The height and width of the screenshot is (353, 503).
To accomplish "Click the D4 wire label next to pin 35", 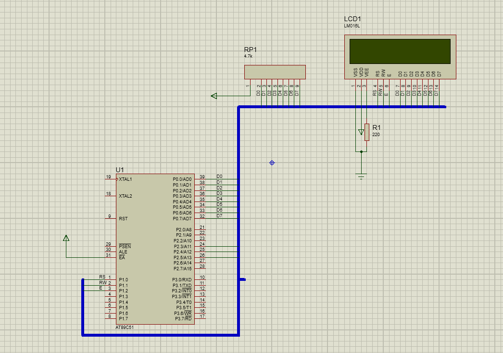I will (219, 199).
